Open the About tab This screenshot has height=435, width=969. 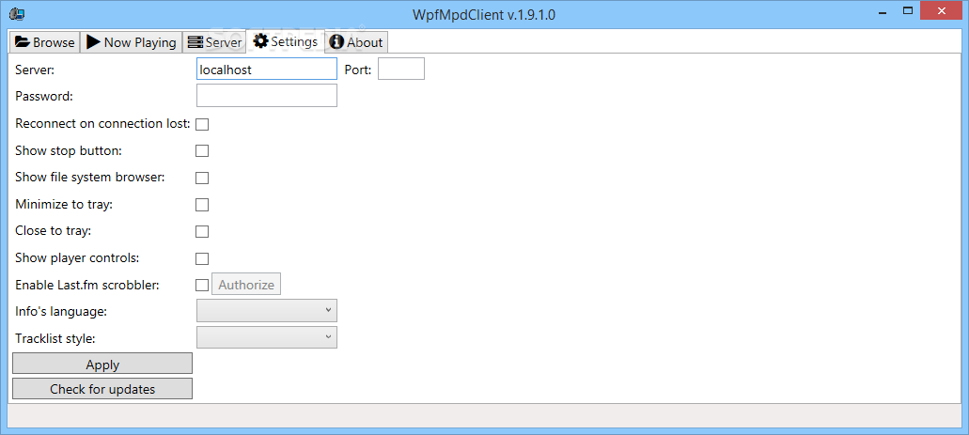click(356, 42)
